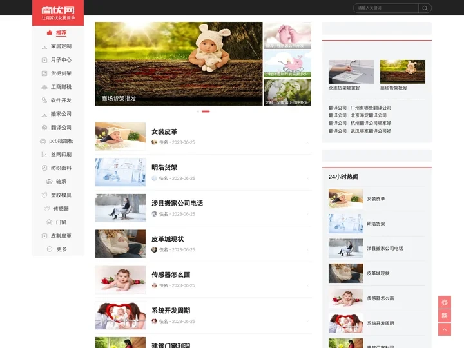
Task: Click the icon beside 传感器
Action: pyautogui.click(x=47, y=209)
